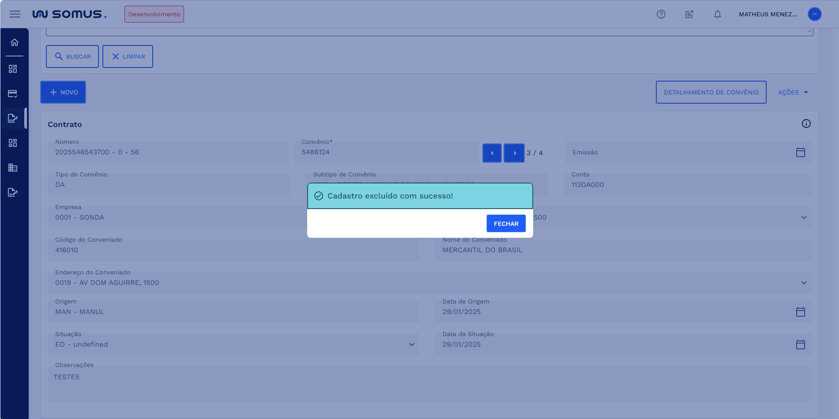Viewport: 839px width, 419px height.
Task: Click the card payment icon in sidebar
Action: pos(13,94)
